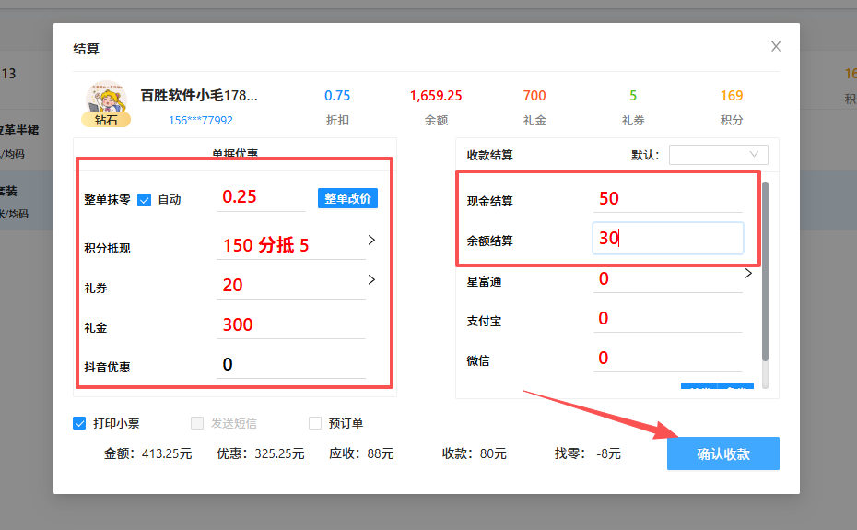Click the 微信 amount field
The height and width of the screenshot is (530, 857).
[668, 359]
